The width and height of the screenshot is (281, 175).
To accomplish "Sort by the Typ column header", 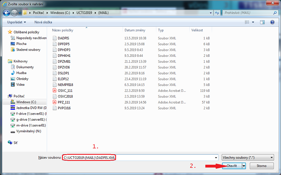I will (x=161, y=30).
